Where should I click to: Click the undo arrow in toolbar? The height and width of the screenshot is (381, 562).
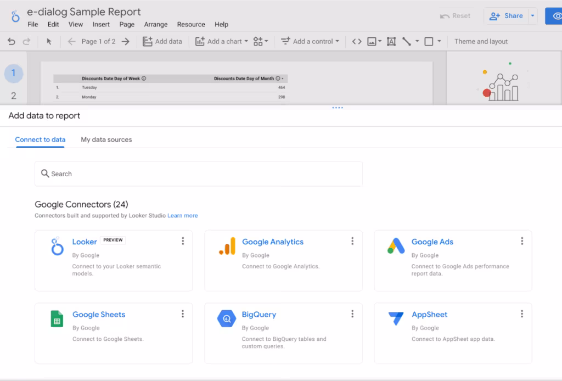tap(11, 41)
